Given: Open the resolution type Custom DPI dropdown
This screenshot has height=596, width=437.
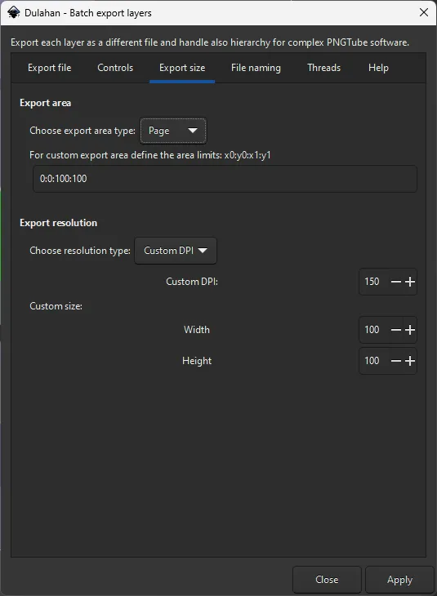Looking at the screenshot, I should 176,251.
